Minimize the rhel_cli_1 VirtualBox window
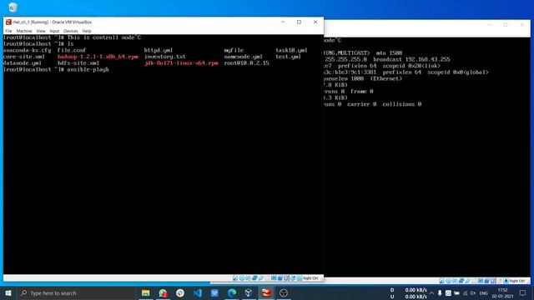The image size is (534, 300). click(x=283, y=22)
